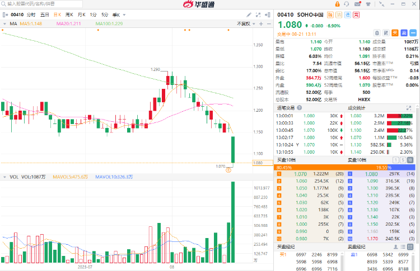Click the red 窝 tag icon
Screen dimensions: 420x271
356,15
